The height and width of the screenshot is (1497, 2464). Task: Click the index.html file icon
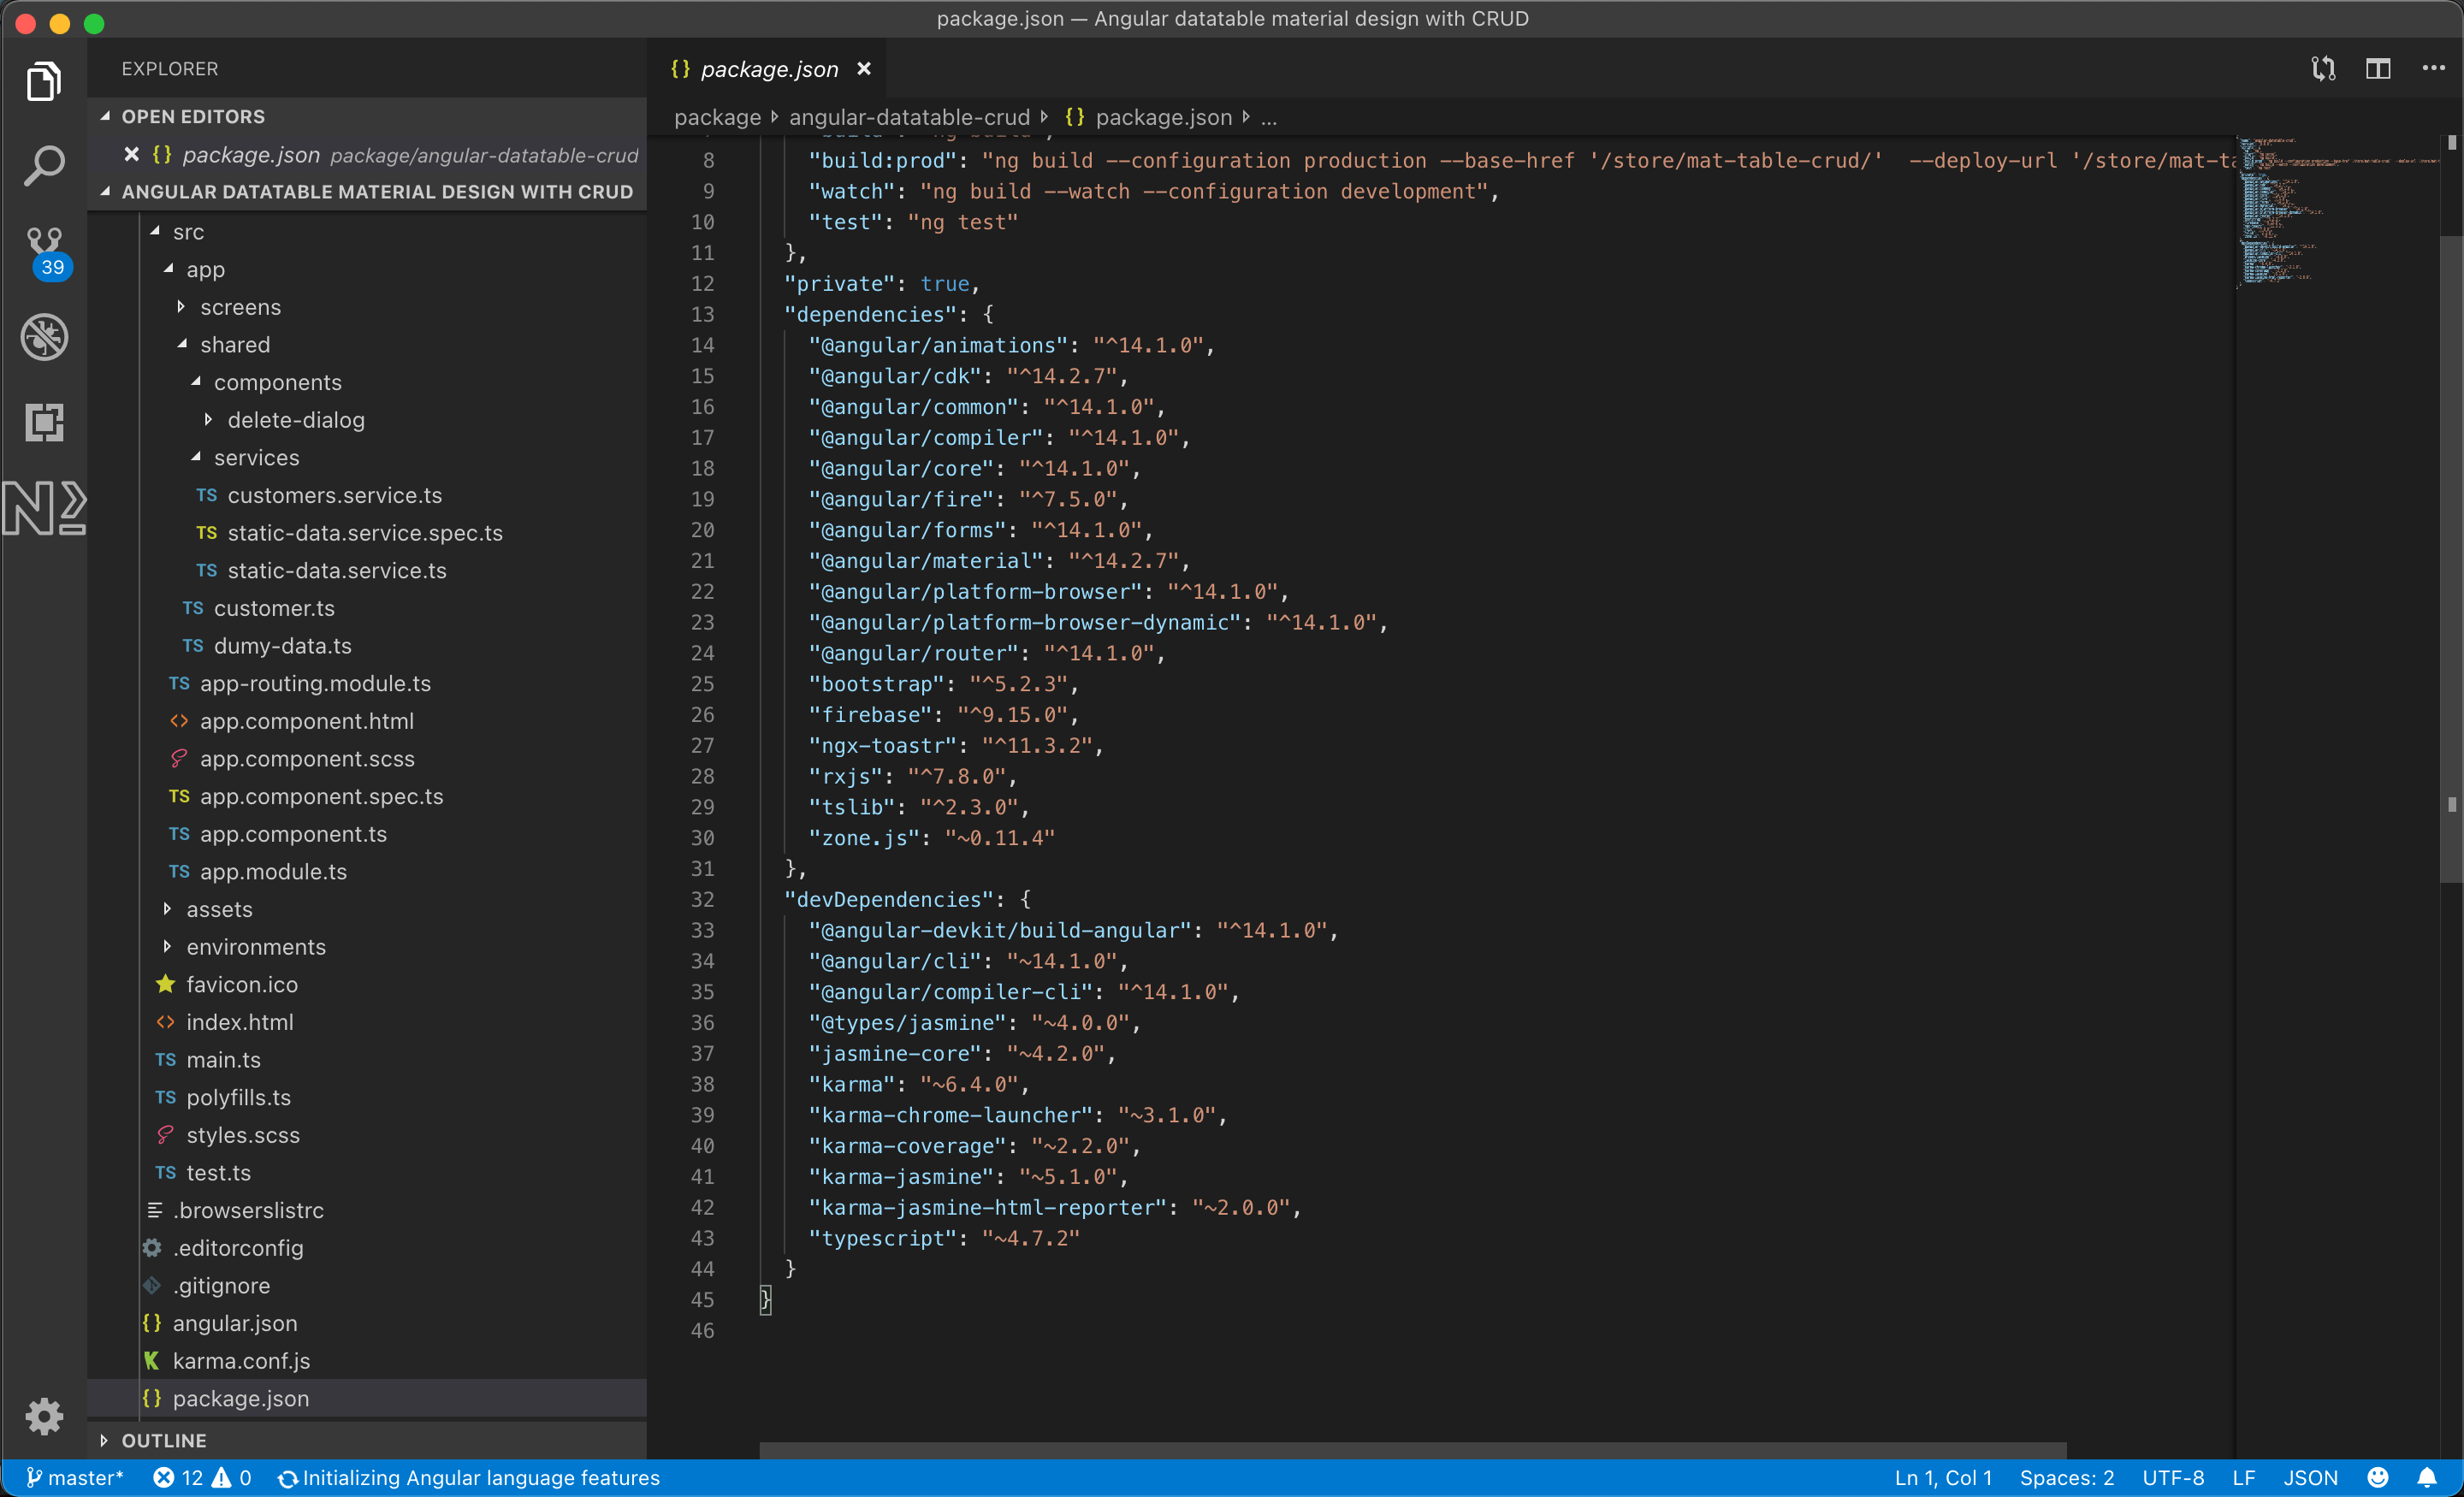coord(166,1022)
